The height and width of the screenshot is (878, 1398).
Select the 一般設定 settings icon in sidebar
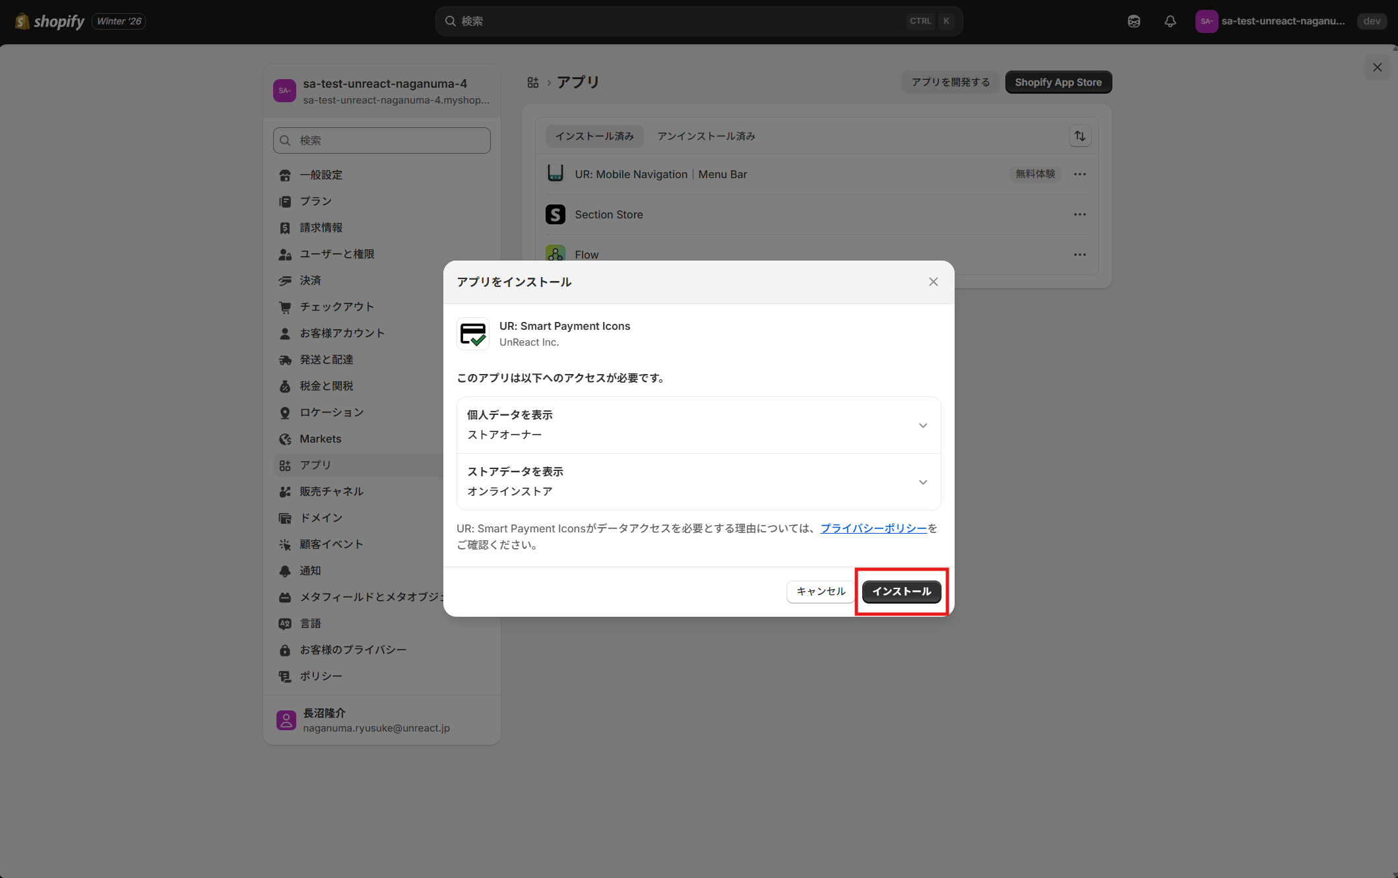pos(284,175)
